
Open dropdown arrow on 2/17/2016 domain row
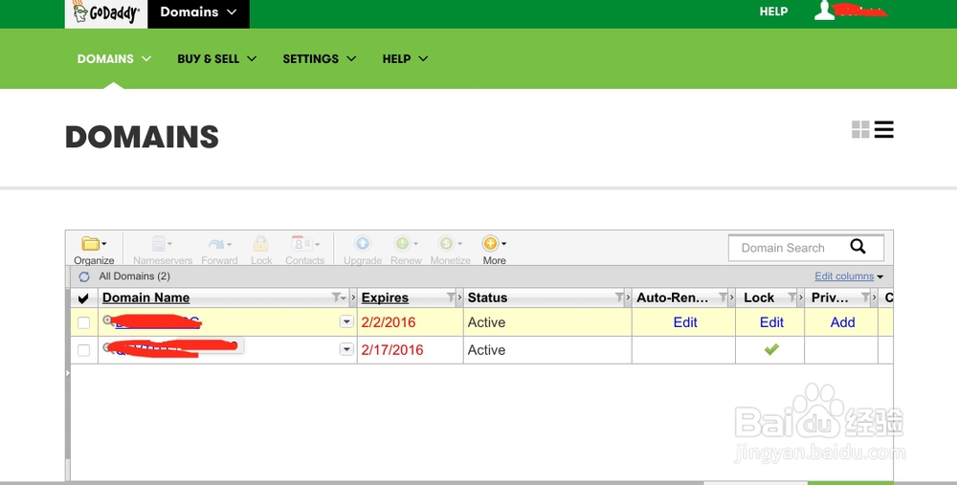(x=346, y=349)
